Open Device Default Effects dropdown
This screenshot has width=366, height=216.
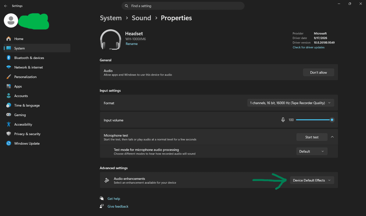(312, 180)
